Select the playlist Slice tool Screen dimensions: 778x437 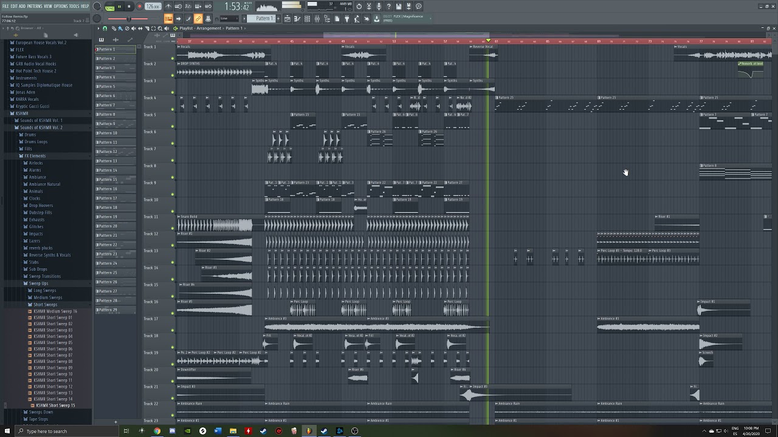pos(147,28)
